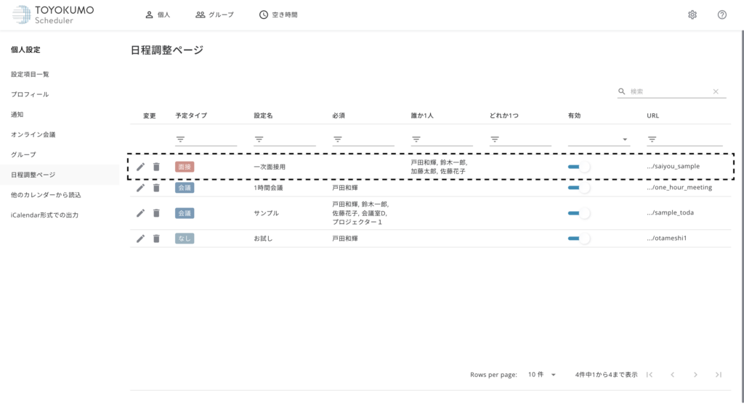Edit the サンプル row with pencil icon
Viewport: 744px width, 406px height.
pos(140,213)
